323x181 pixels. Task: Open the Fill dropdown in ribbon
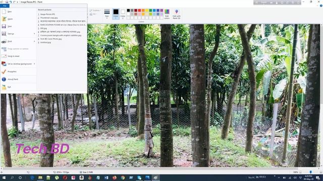[x=93, y=14]
